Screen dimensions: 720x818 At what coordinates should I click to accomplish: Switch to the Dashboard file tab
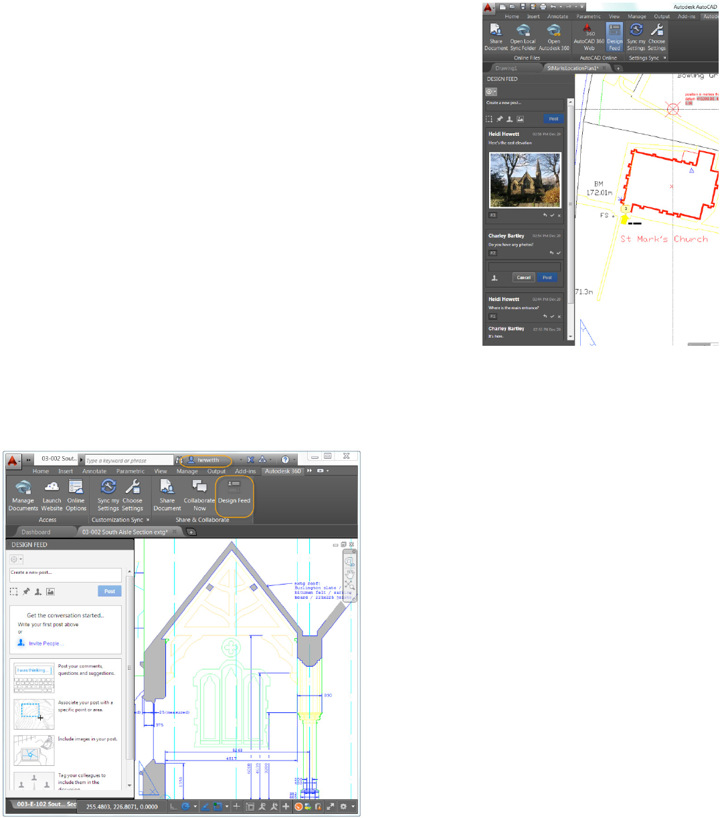[x=36, y=532]
